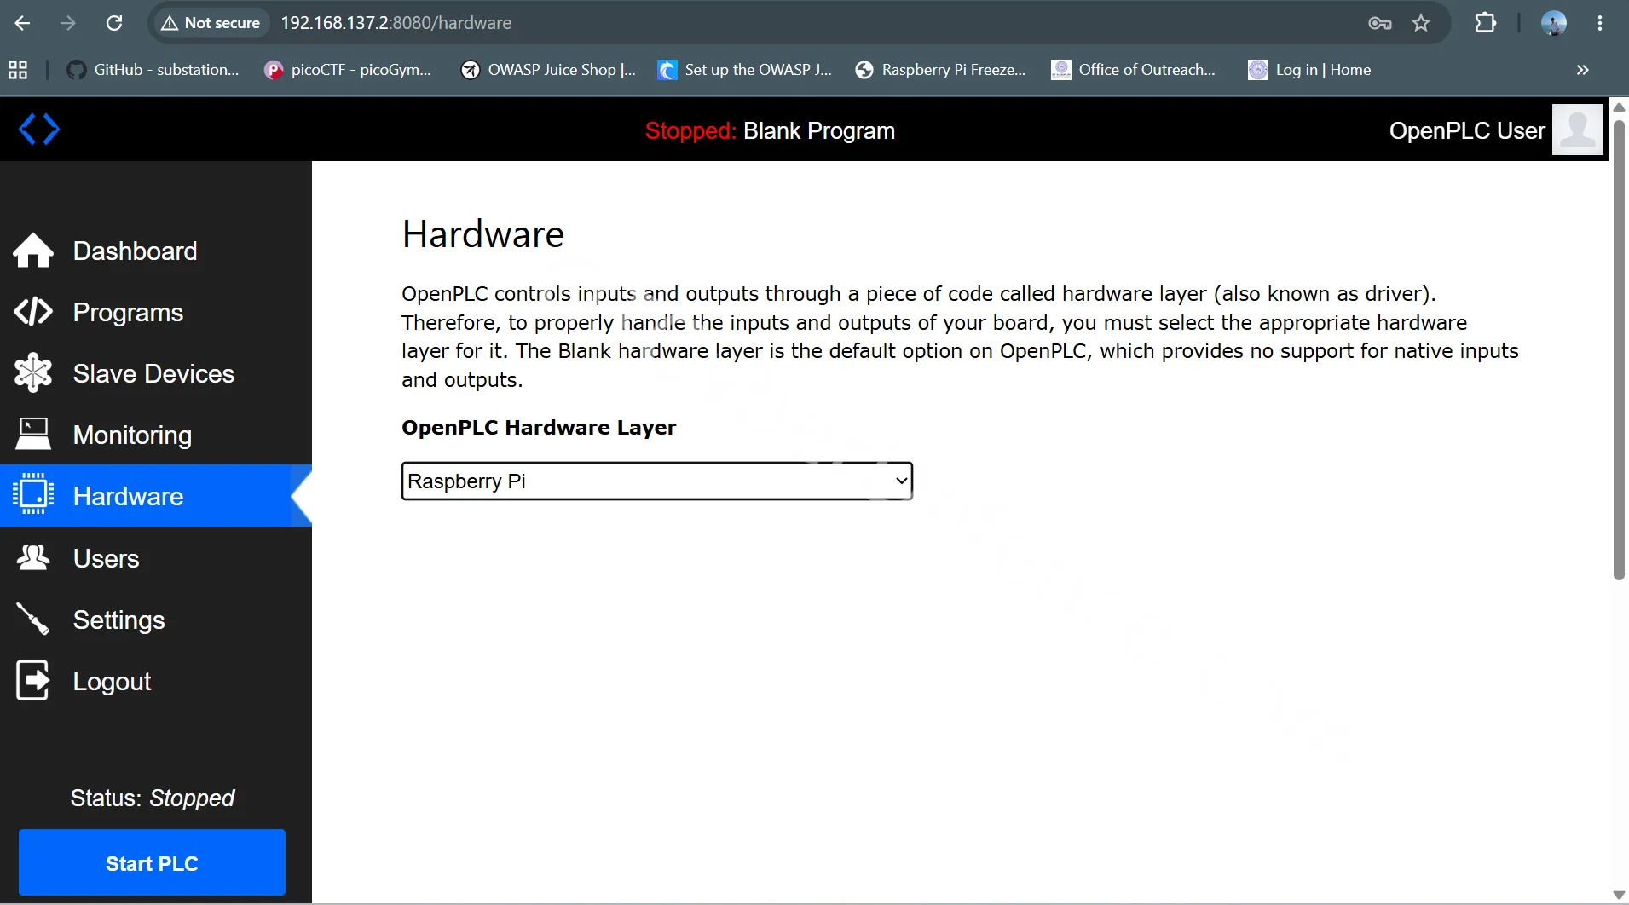This screenshot has width=1629, height=905.
Task: Reload the page with refresh icon
Action: point(114,23)
